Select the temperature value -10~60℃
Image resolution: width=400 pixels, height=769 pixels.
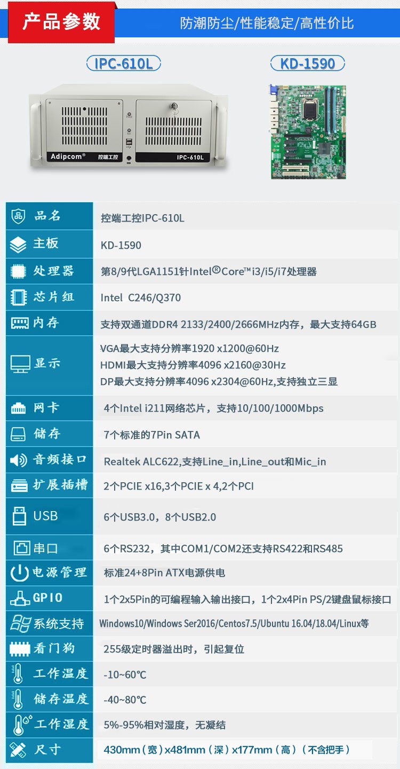(125, 675)
